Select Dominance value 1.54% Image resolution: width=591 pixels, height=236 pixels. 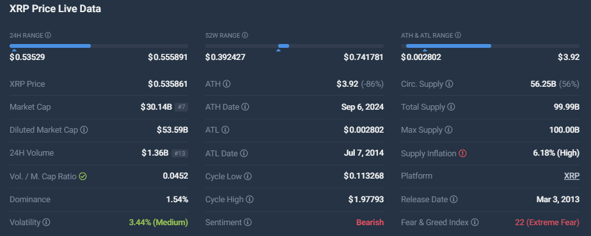[x=177, y=199]
